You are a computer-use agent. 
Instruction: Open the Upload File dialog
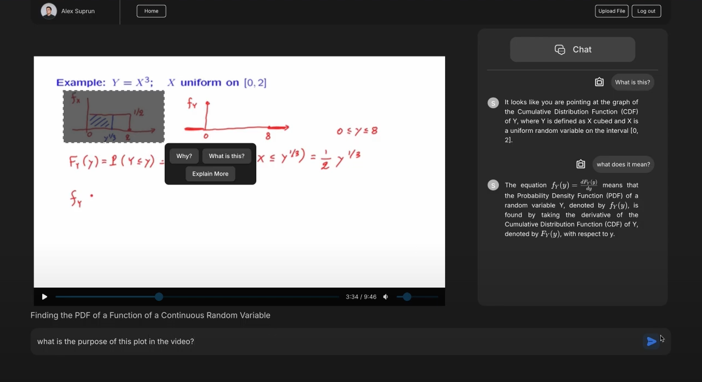[611, 11]
